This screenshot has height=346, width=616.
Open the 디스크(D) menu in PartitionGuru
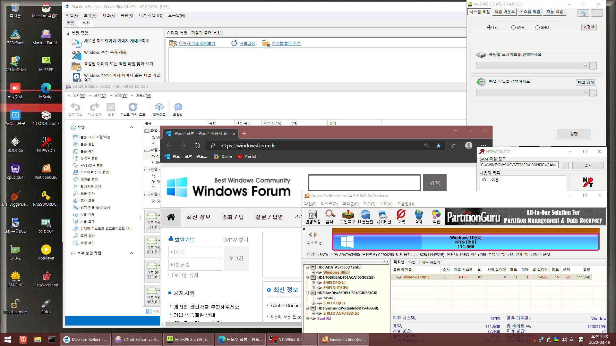click(329, 204)
